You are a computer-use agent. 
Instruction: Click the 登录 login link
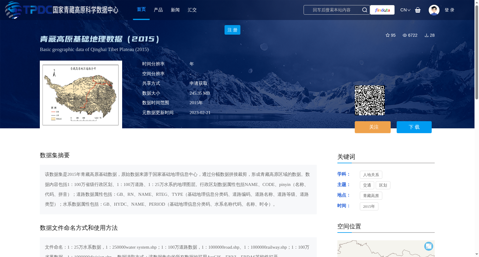tap(449, 10)
